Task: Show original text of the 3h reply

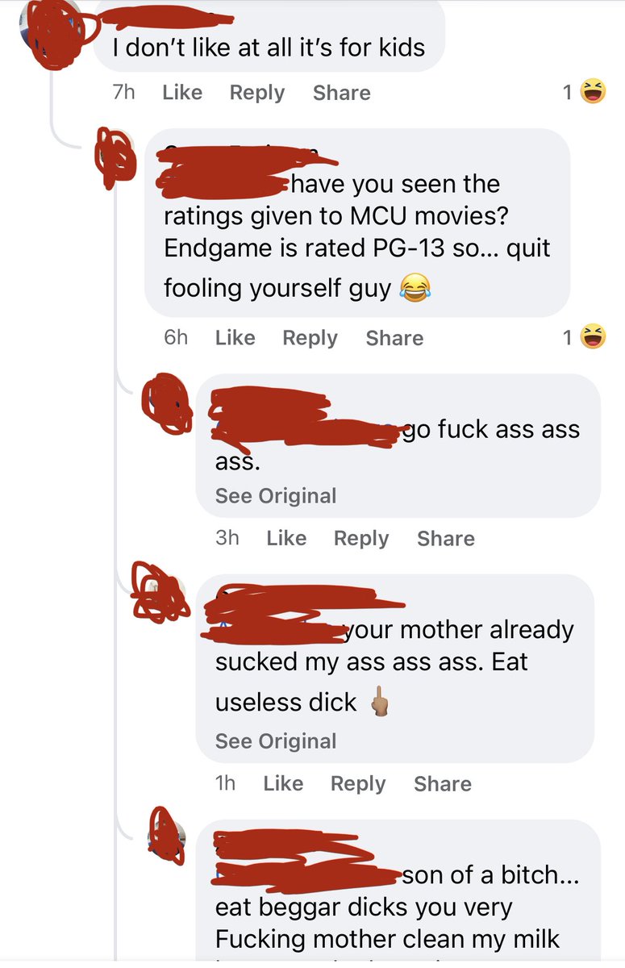Action: pyautogui.click(x=276, y=496)
